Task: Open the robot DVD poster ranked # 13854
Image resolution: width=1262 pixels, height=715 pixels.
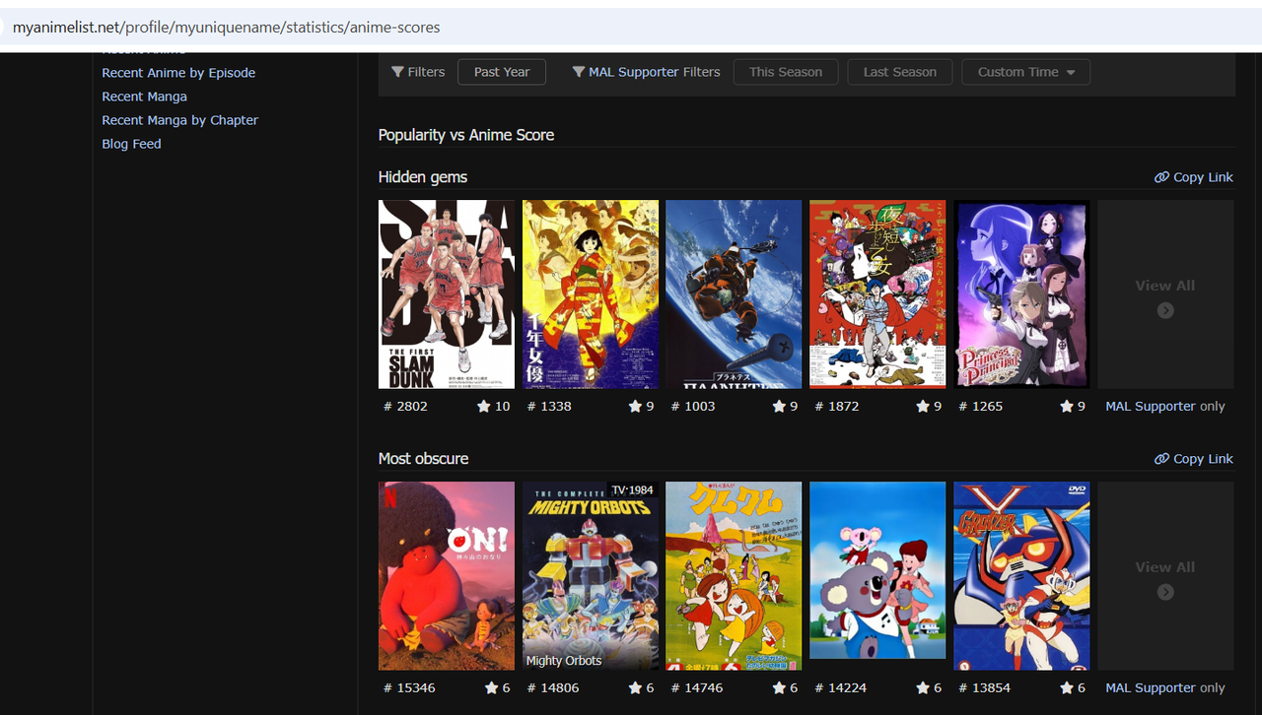Action: (x=1021, y=576)
